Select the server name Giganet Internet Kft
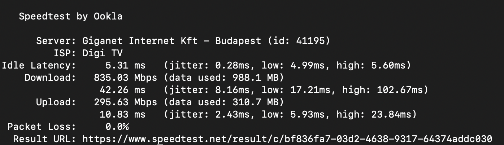Image resolution: width=504 pixels, height=145 pixels. coord(140,41)
